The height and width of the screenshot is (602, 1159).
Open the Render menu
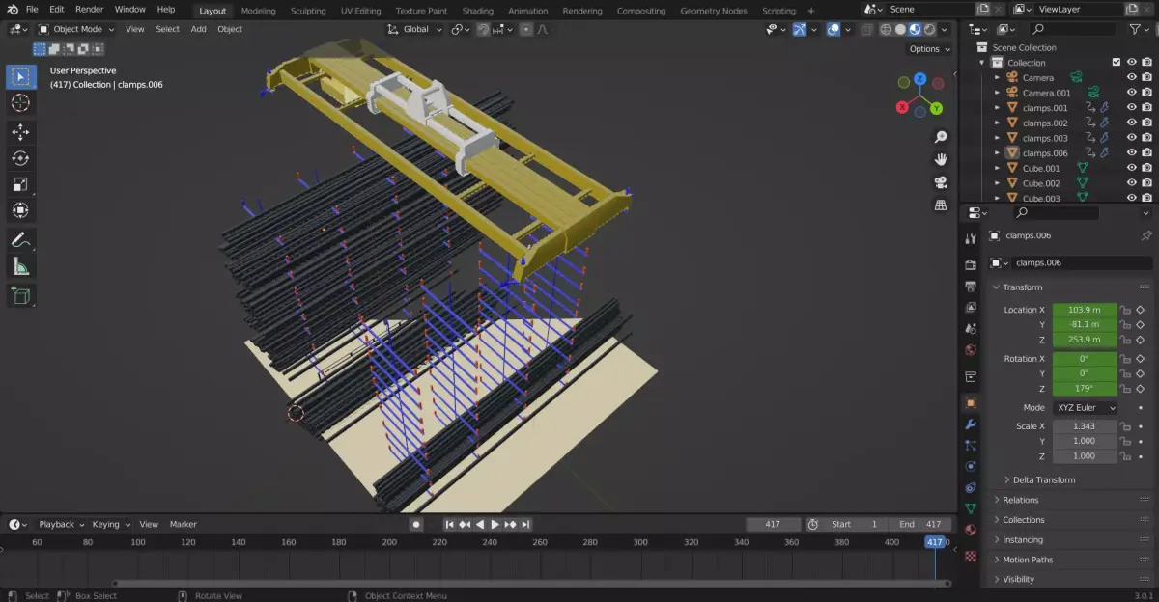tap(89, 10)
